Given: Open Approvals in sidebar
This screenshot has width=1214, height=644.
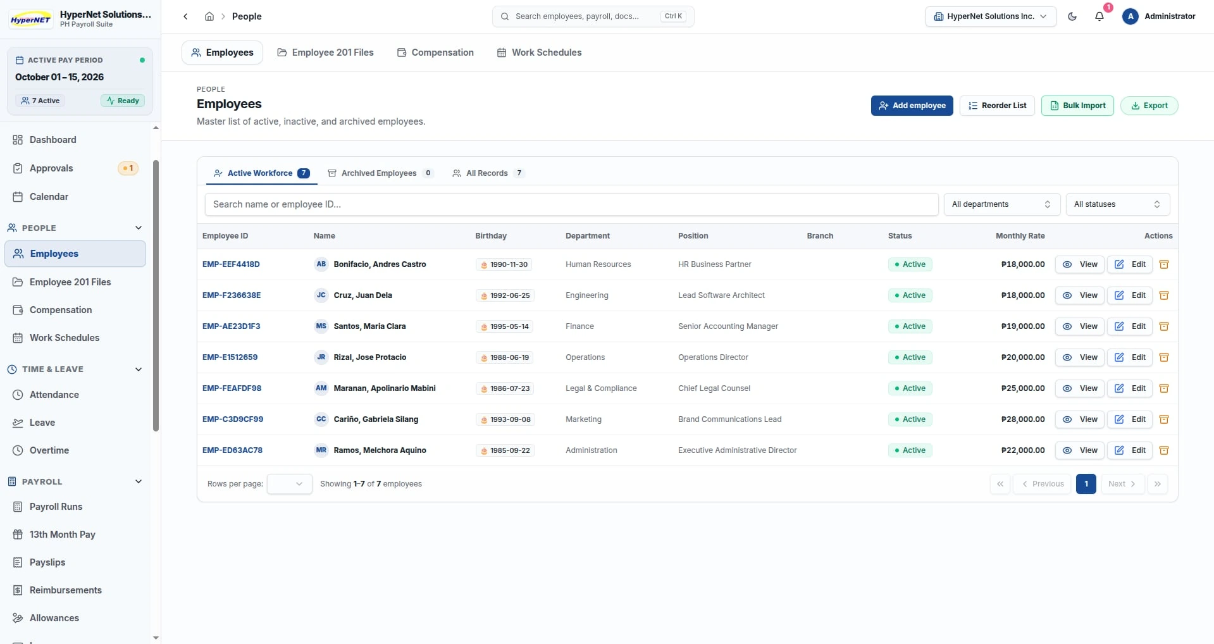Looking at the screenshot, I should [75, 168].
